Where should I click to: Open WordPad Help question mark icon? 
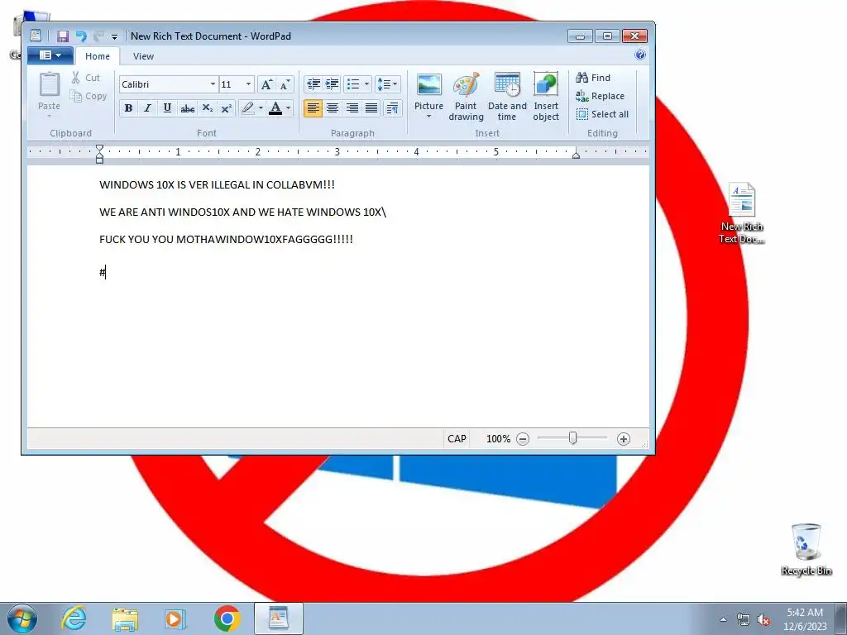click(640, 55)
